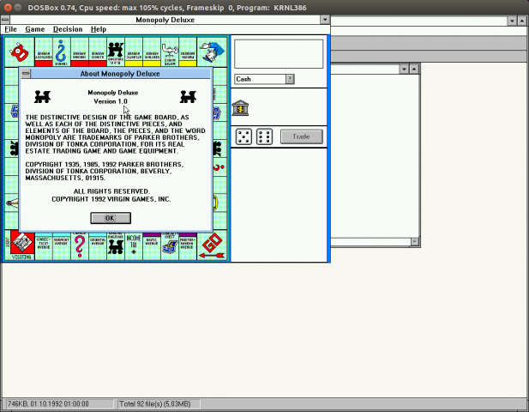Click the empty player info box above Cash
This screenshot has height=412, width=529.
coord(279,54)
